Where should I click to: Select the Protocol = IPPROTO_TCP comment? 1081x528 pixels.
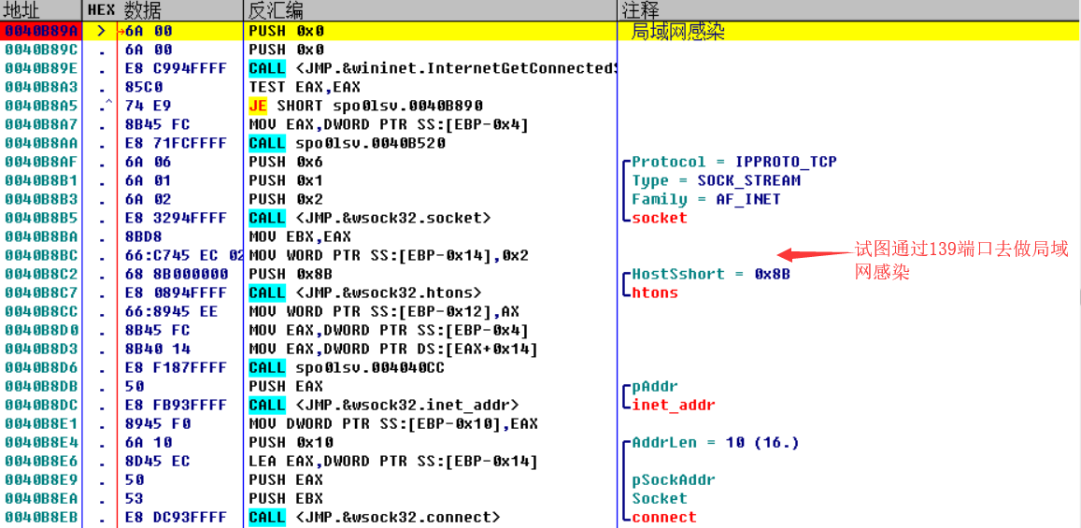(x=733, y=162)
